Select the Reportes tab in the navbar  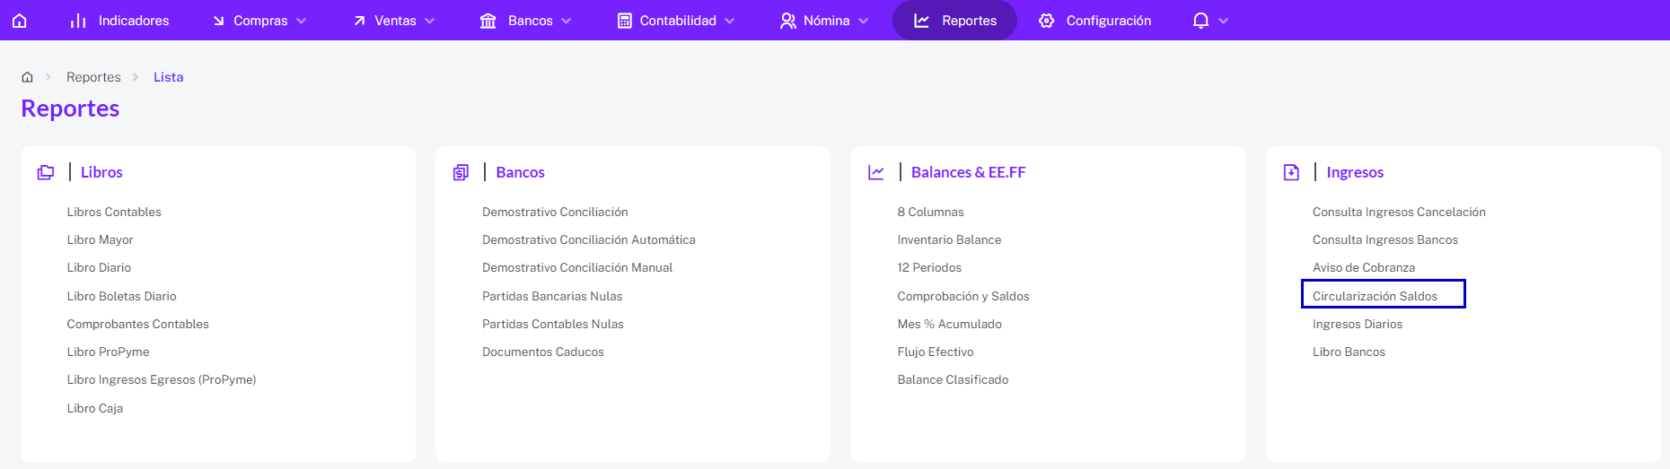pos(954,20)
